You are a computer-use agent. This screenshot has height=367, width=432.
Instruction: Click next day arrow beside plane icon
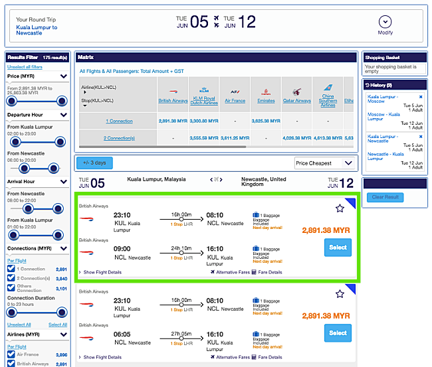[221, 180]
